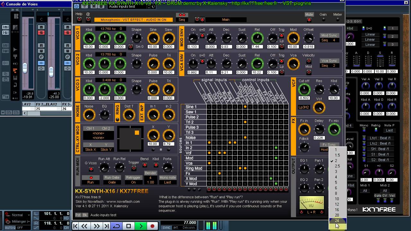Click the VCO1 Sine level knob
The width and height of the screenshot is (411, 231).
click(x=153, y=38)
